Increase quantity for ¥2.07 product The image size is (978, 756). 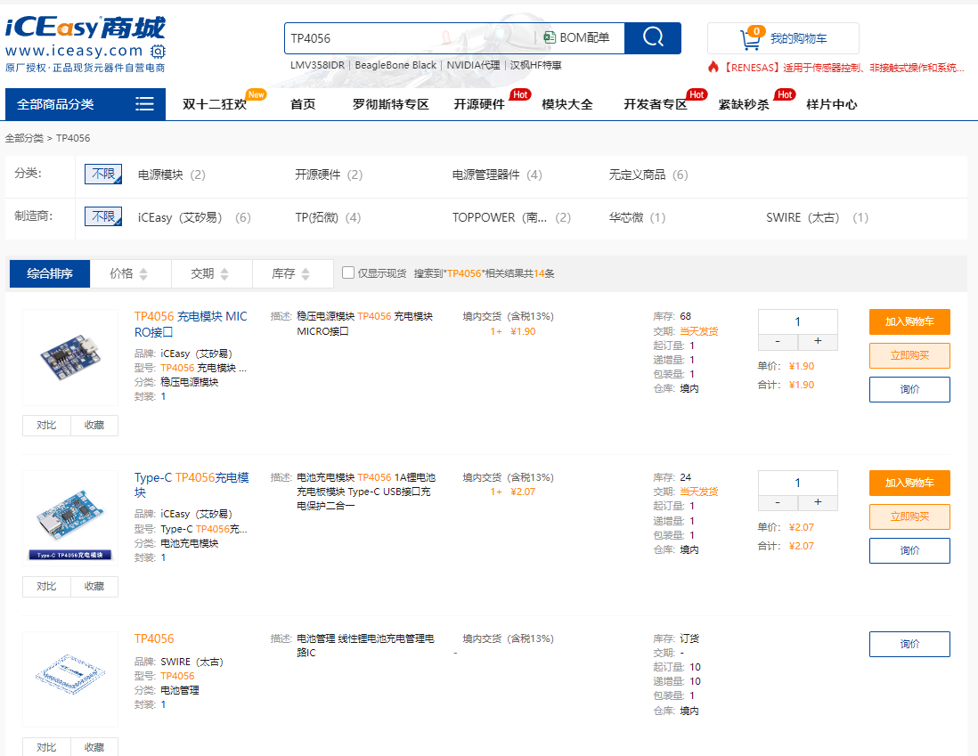pyautogui.click(x=818, y=502)
